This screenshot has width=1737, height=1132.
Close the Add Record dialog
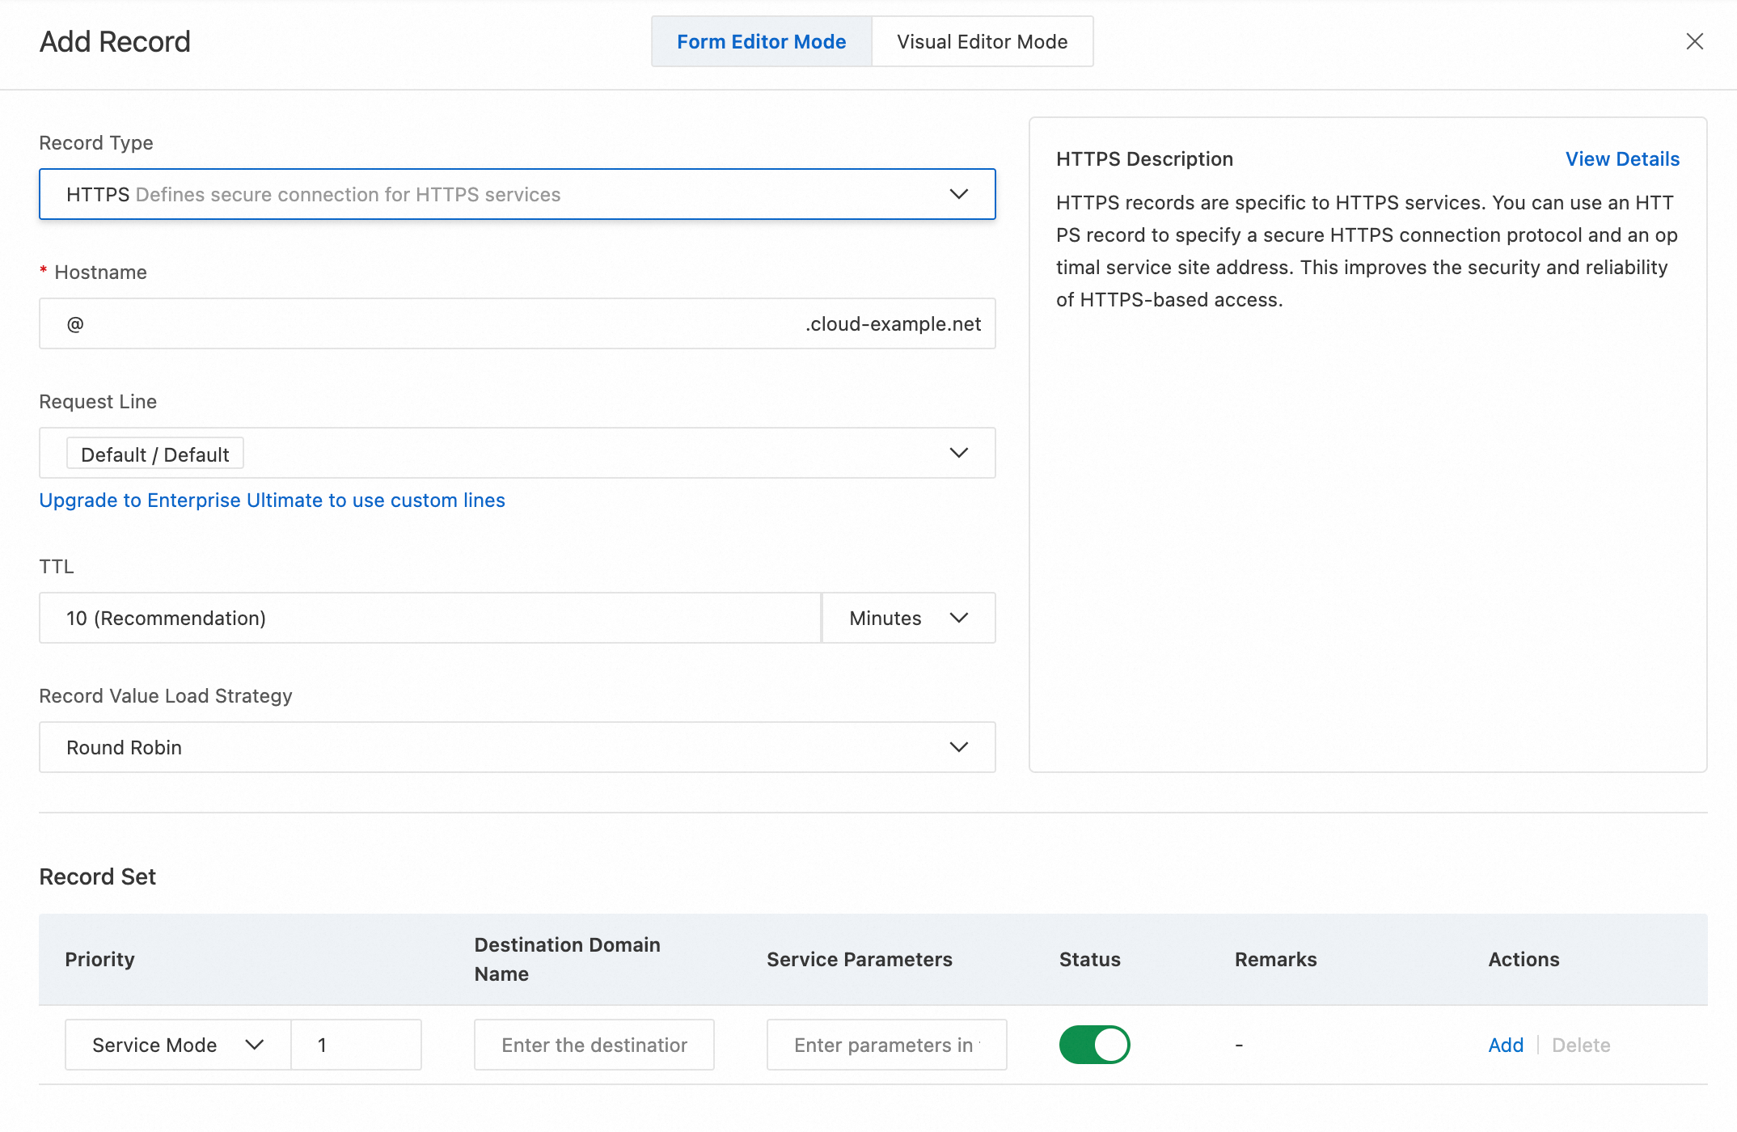1694,41
